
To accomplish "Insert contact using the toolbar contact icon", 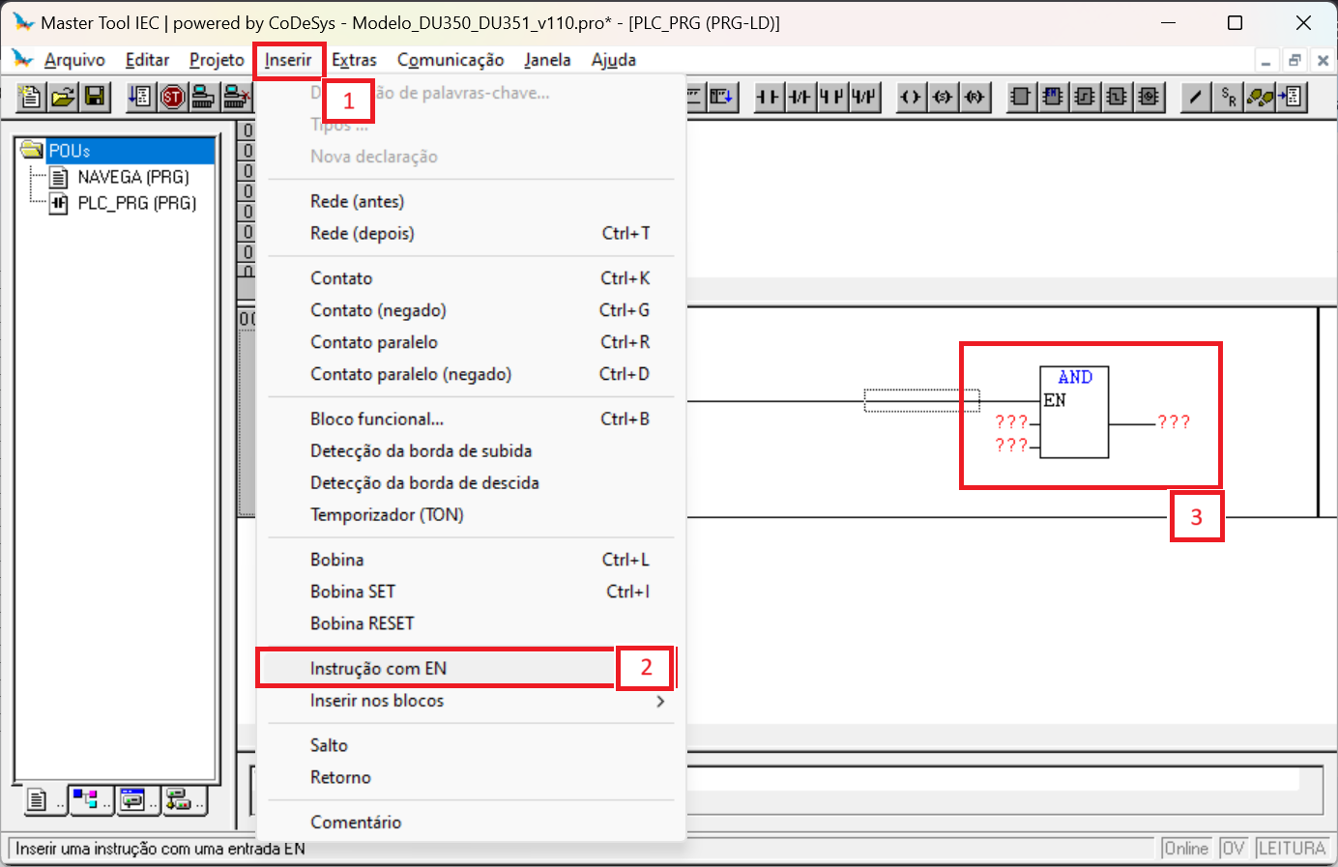I will click(768, 97).
